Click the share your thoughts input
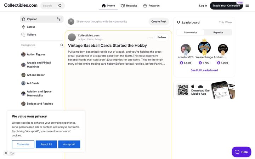Viewport: 255px width, 159px height. point(102,22)
